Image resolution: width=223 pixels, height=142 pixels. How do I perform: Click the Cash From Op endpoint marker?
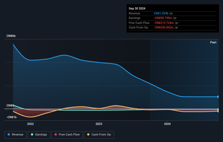[218, 111]
